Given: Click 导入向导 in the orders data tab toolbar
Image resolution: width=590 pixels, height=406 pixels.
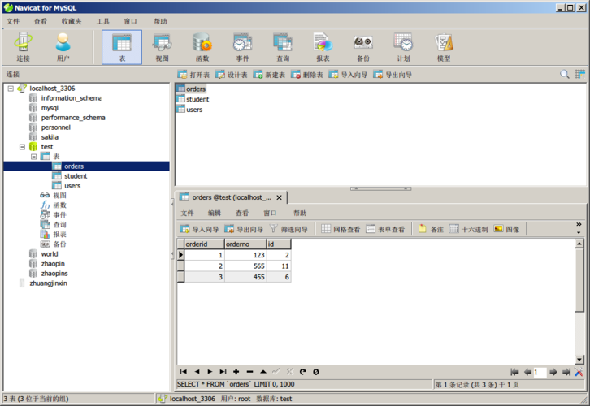Looking at the screenshot, I should click(199, 229).
